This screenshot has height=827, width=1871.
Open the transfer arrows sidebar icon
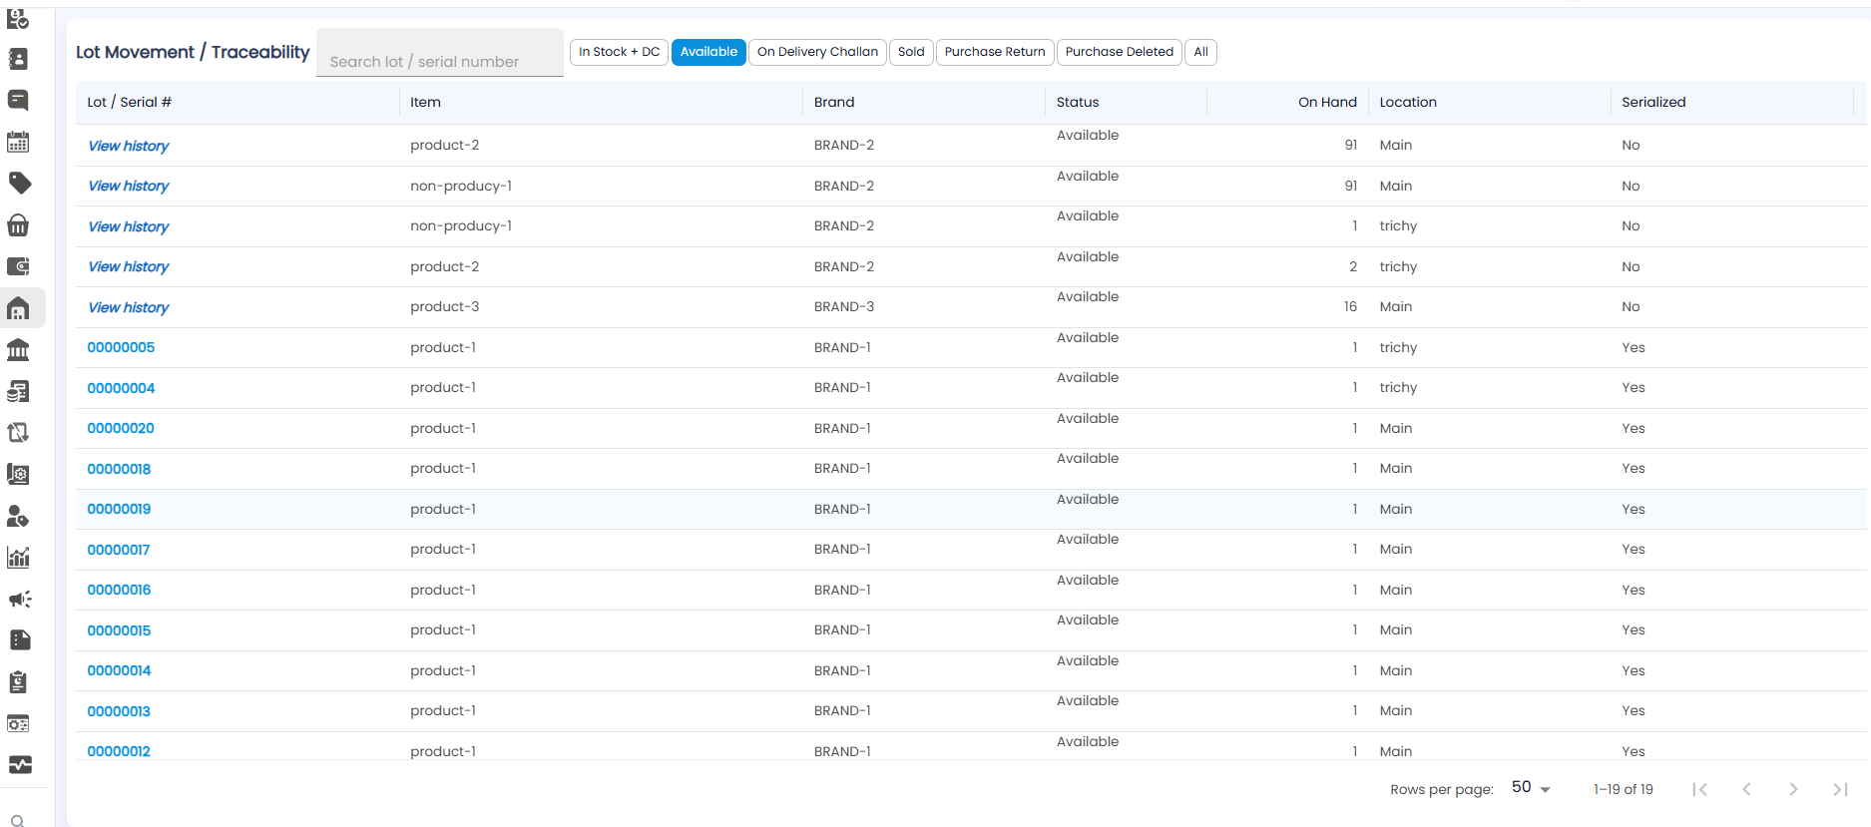(18, 433)
